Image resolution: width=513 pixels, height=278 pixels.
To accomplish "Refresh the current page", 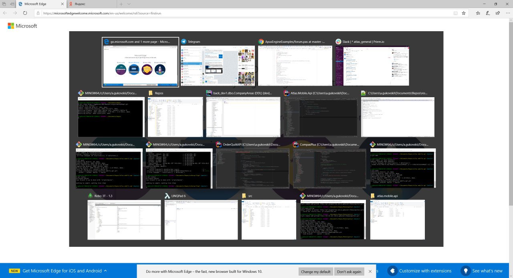I will pyautogui.click(x=25, y=13).
